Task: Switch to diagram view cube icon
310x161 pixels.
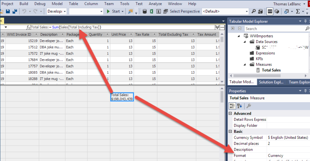Action: point(277,11)
